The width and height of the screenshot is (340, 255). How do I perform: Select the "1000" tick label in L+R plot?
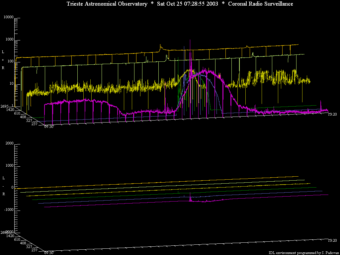[x=10, y=40]
